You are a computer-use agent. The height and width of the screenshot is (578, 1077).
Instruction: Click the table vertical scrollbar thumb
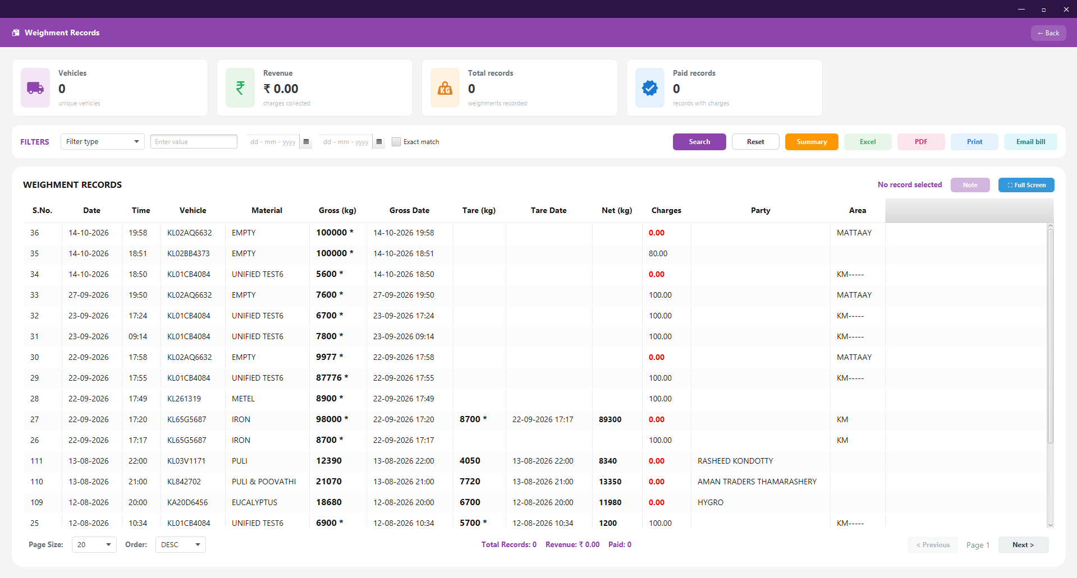1050,336
